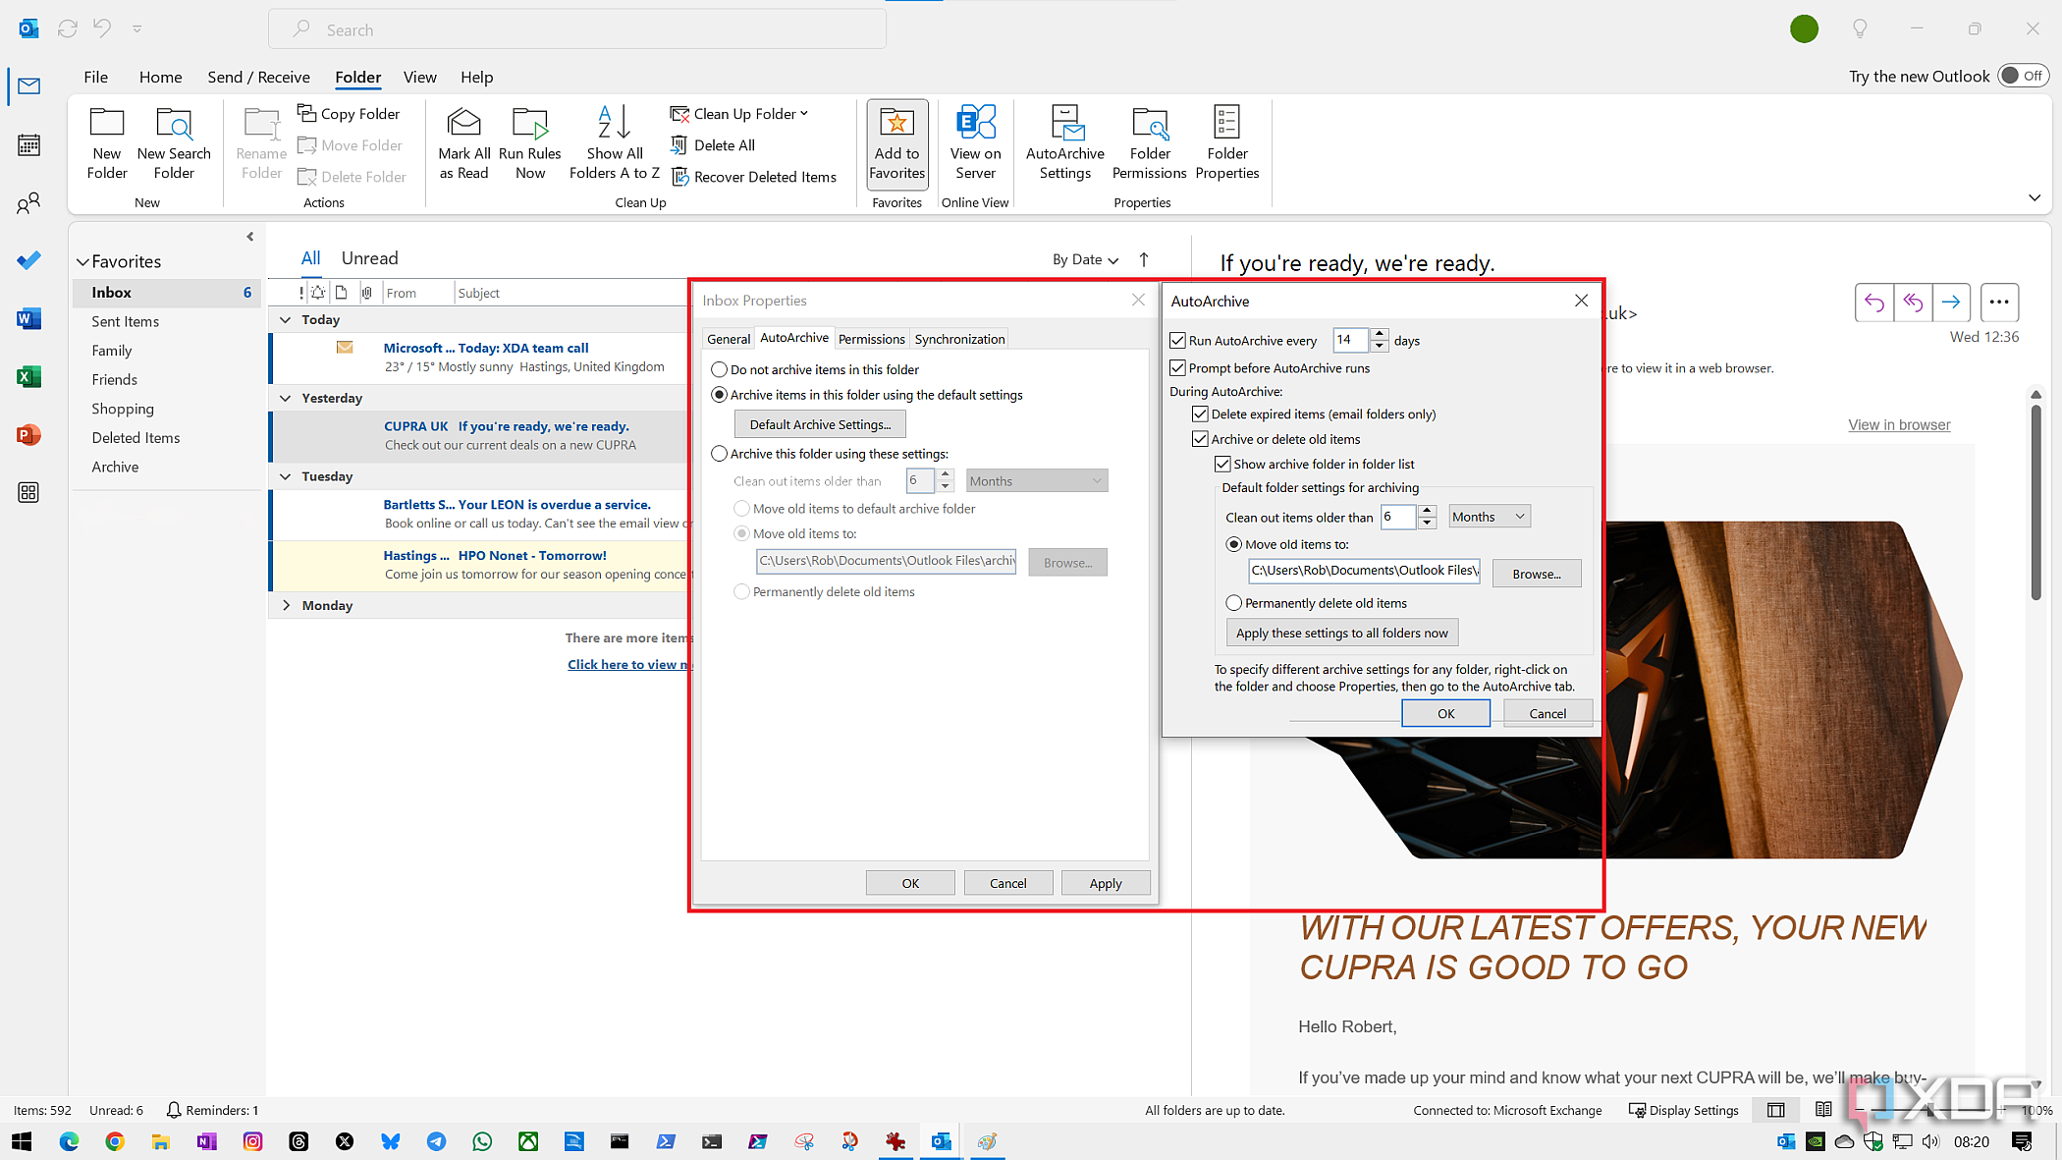2062x1160 pixels.
Task: Increase AutoArchive days stepper value
Action: coord(1380,335)
